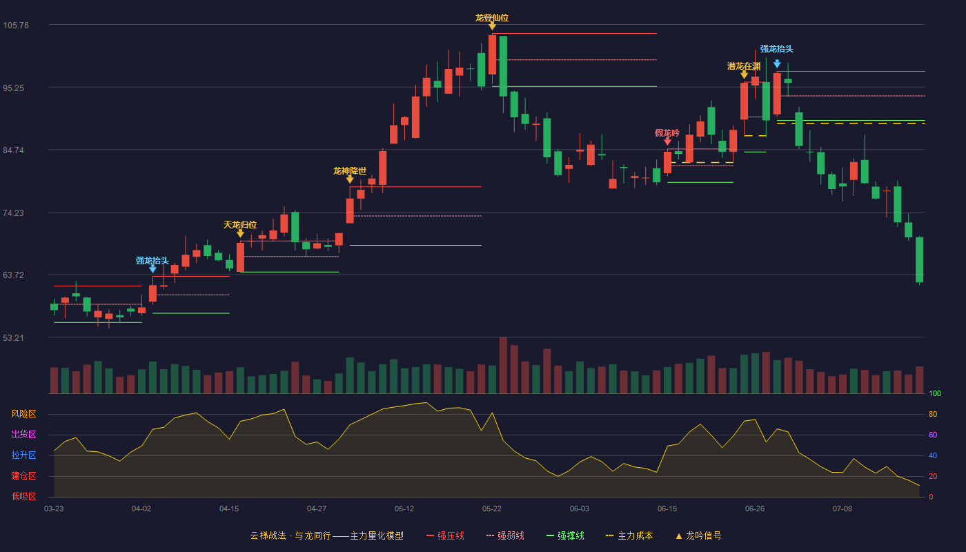Viewport: 966px width, 552px height.
Task: Click the 出货区 zone label
Action: click(23, 435)
